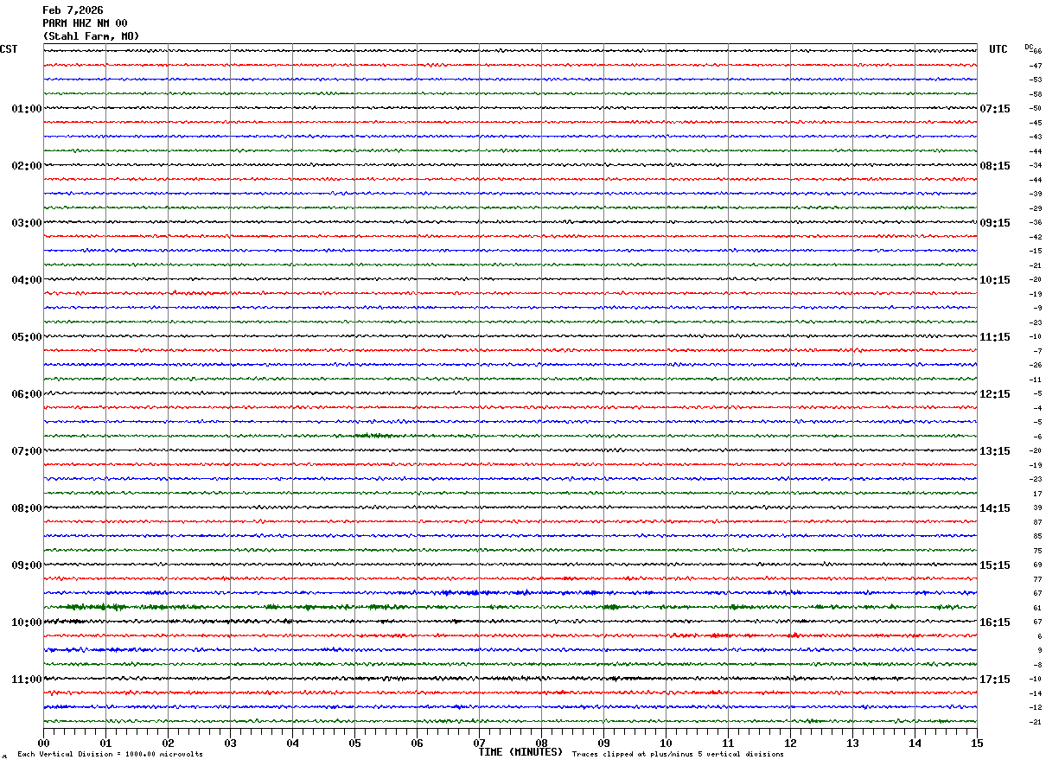
Task: Click the TIME (MINUTES) axis title
Action: coord(520,752)
